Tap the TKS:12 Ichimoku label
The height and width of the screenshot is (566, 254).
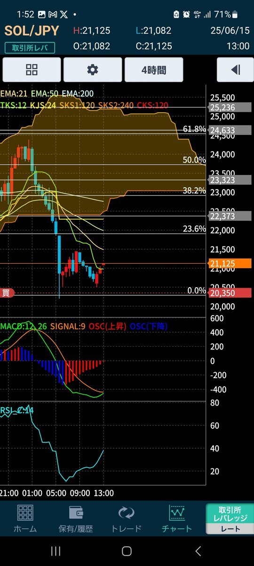point(14,105)
